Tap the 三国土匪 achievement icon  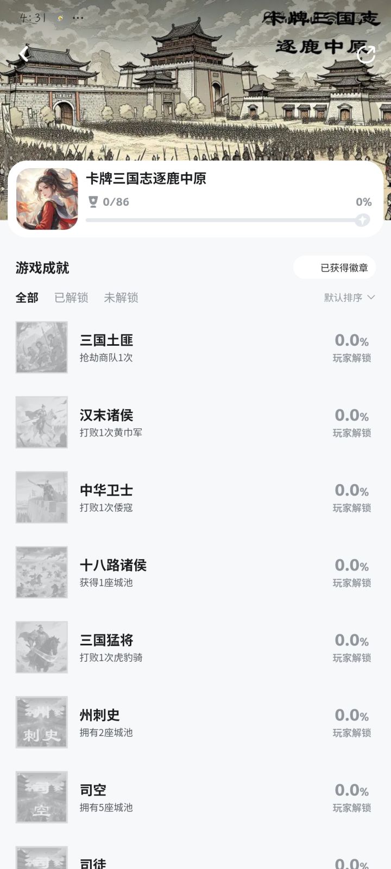42,347
